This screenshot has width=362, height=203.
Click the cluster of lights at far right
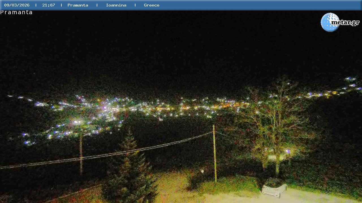tap(351, 82)
